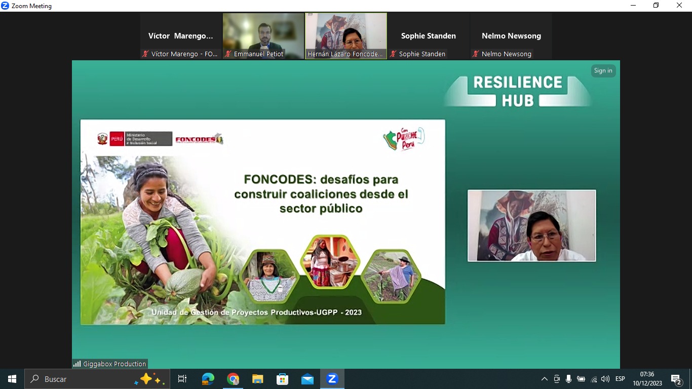Open Microsoft Store from the taskbar
This screenshot has width=692, height=389.
tap(282, 379)
